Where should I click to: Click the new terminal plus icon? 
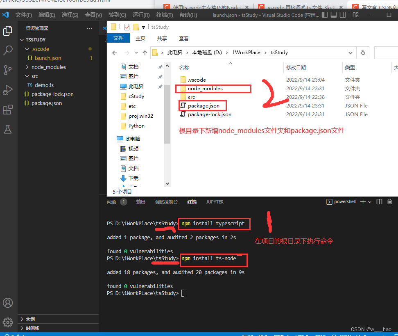(x=363, y=202)
